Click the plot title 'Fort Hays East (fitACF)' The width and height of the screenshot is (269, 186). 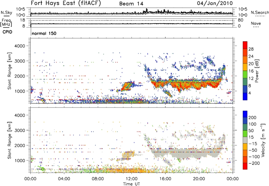pyautogui.click(x=66, y=3)
